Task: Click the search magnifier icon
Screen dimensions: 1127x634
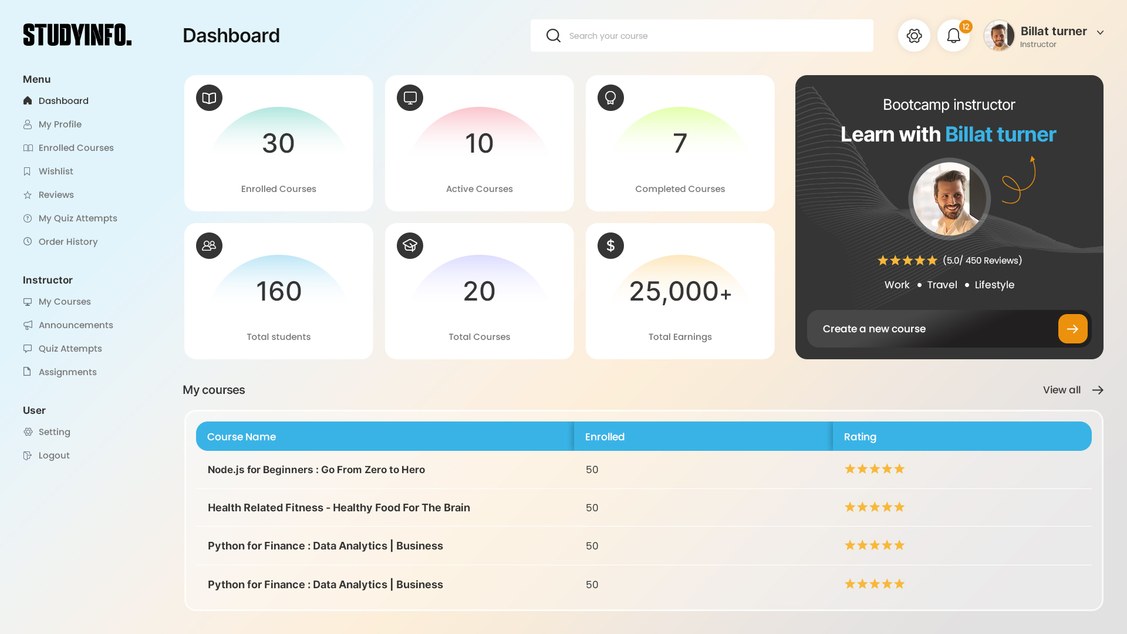Action: click(553, 36)
